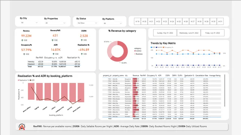241x135 pixels.
Task: Click the Occupancy % legend marker in Trends chart
Action: (163, 48)
